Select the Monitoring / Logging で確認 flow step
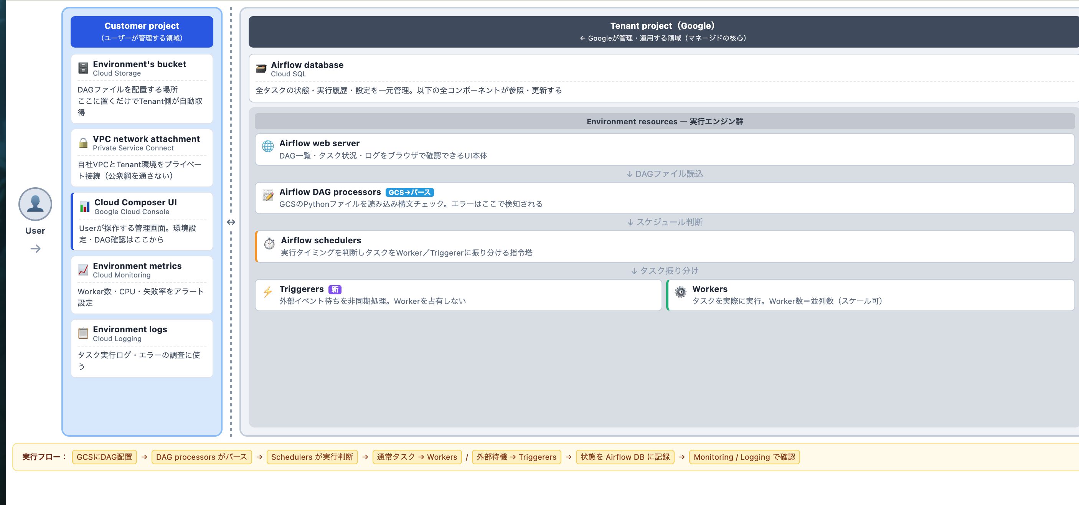Screen dimensions: 1079x505 (x=744, y=457)
